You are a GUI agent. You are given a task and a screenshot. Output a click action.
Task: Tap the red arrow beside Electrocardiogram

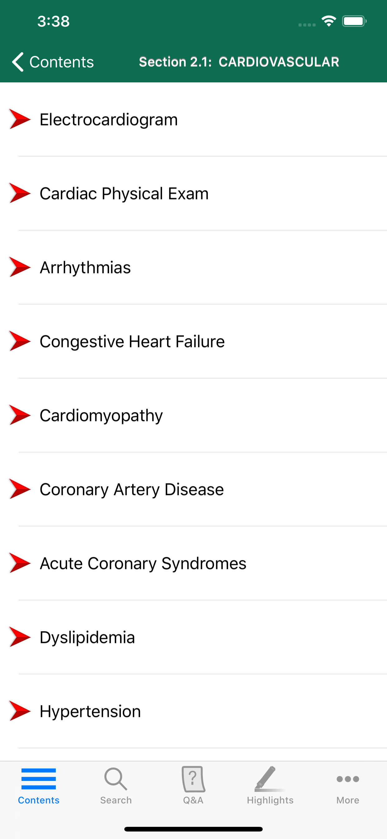point(20,119)
